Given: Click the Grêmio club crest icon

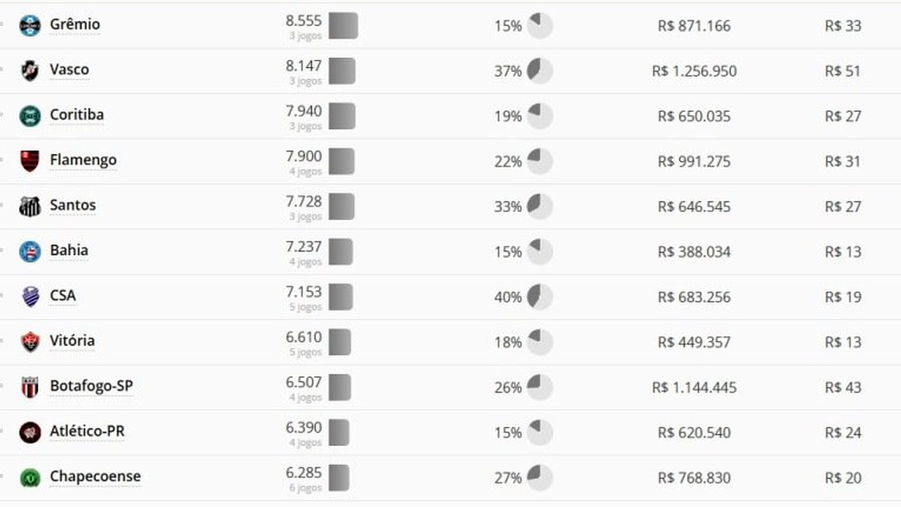Looking at the screenshot, I should 30,26.
